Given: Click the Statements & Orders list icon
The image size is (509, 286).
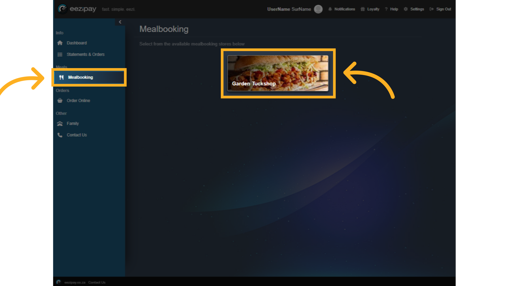Looking at the screenshot, I should [60, 54].
